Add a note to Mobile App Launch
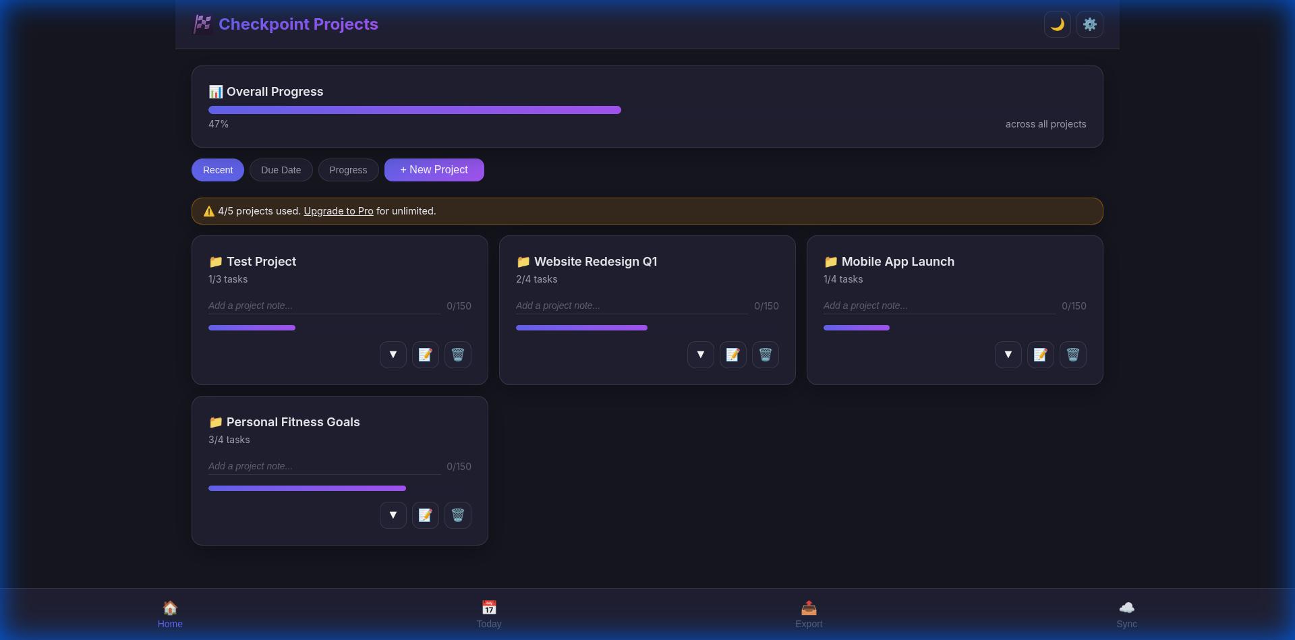 point(940,306)
